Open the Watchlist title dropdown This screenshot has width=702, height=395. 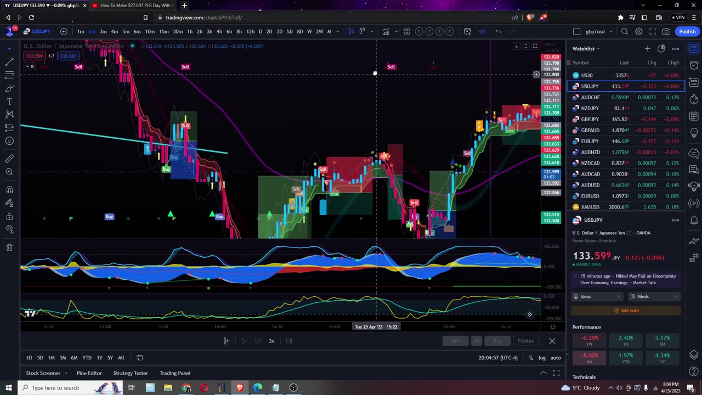tap(586, 49)
